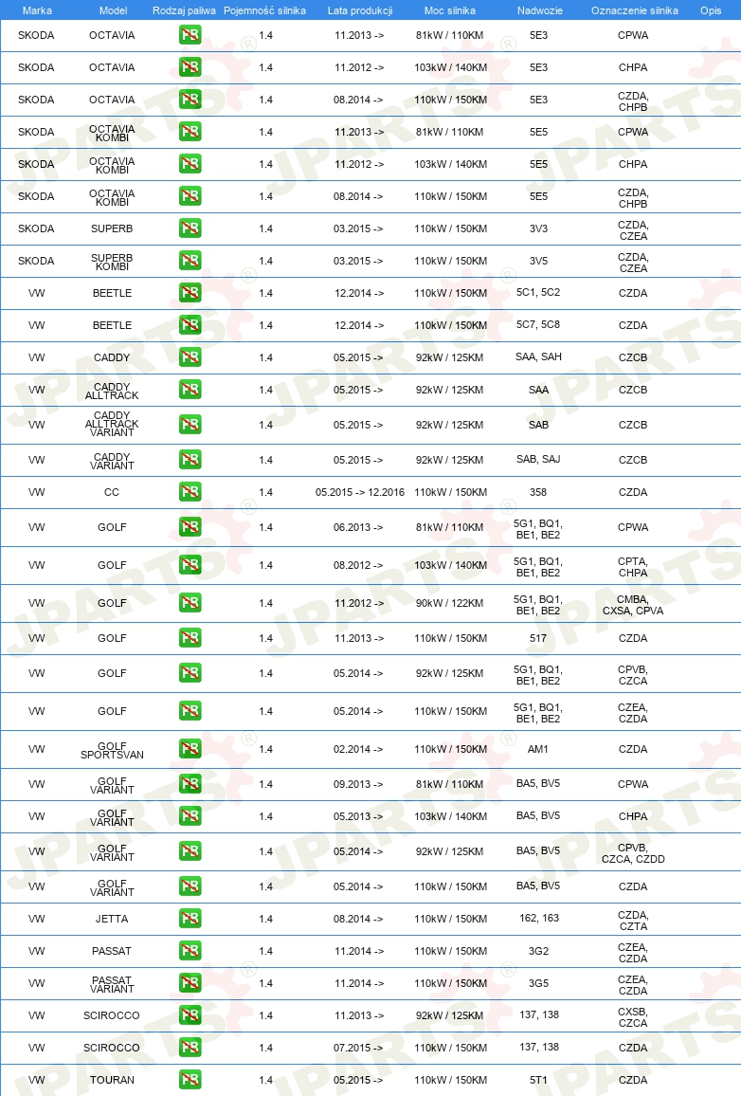The image size is (741, 1096).
Task: Select the GOLF SPORTSVAN model name
Action: point(112,750)
